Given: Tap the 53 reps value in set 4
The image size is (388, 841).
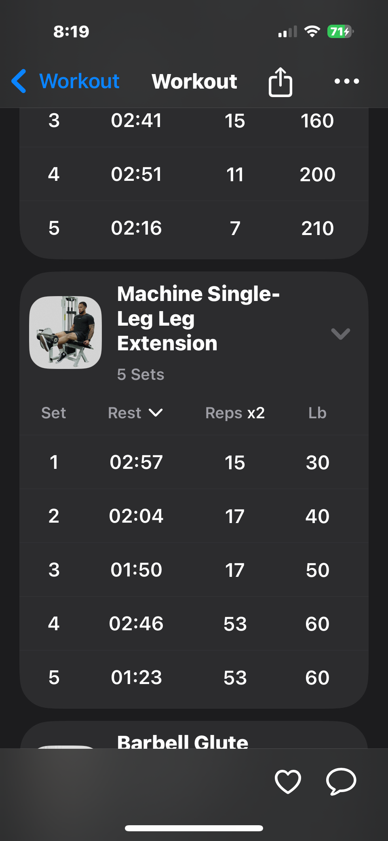Looking at the screenshot, I should [235, 624].
